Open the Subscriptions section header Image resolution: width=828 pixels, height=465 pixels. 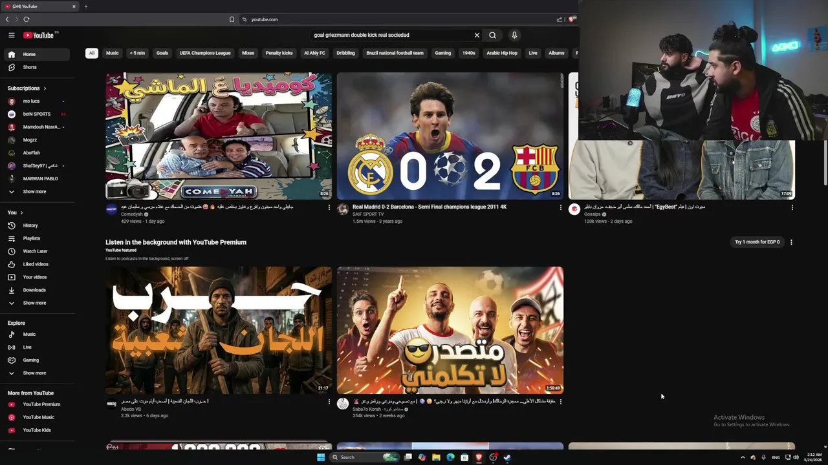pos(27,88)
